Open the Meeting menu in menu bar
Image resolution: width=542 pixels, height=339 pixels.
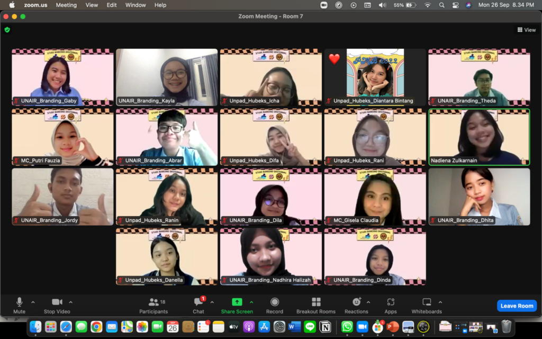pos(66,5)
